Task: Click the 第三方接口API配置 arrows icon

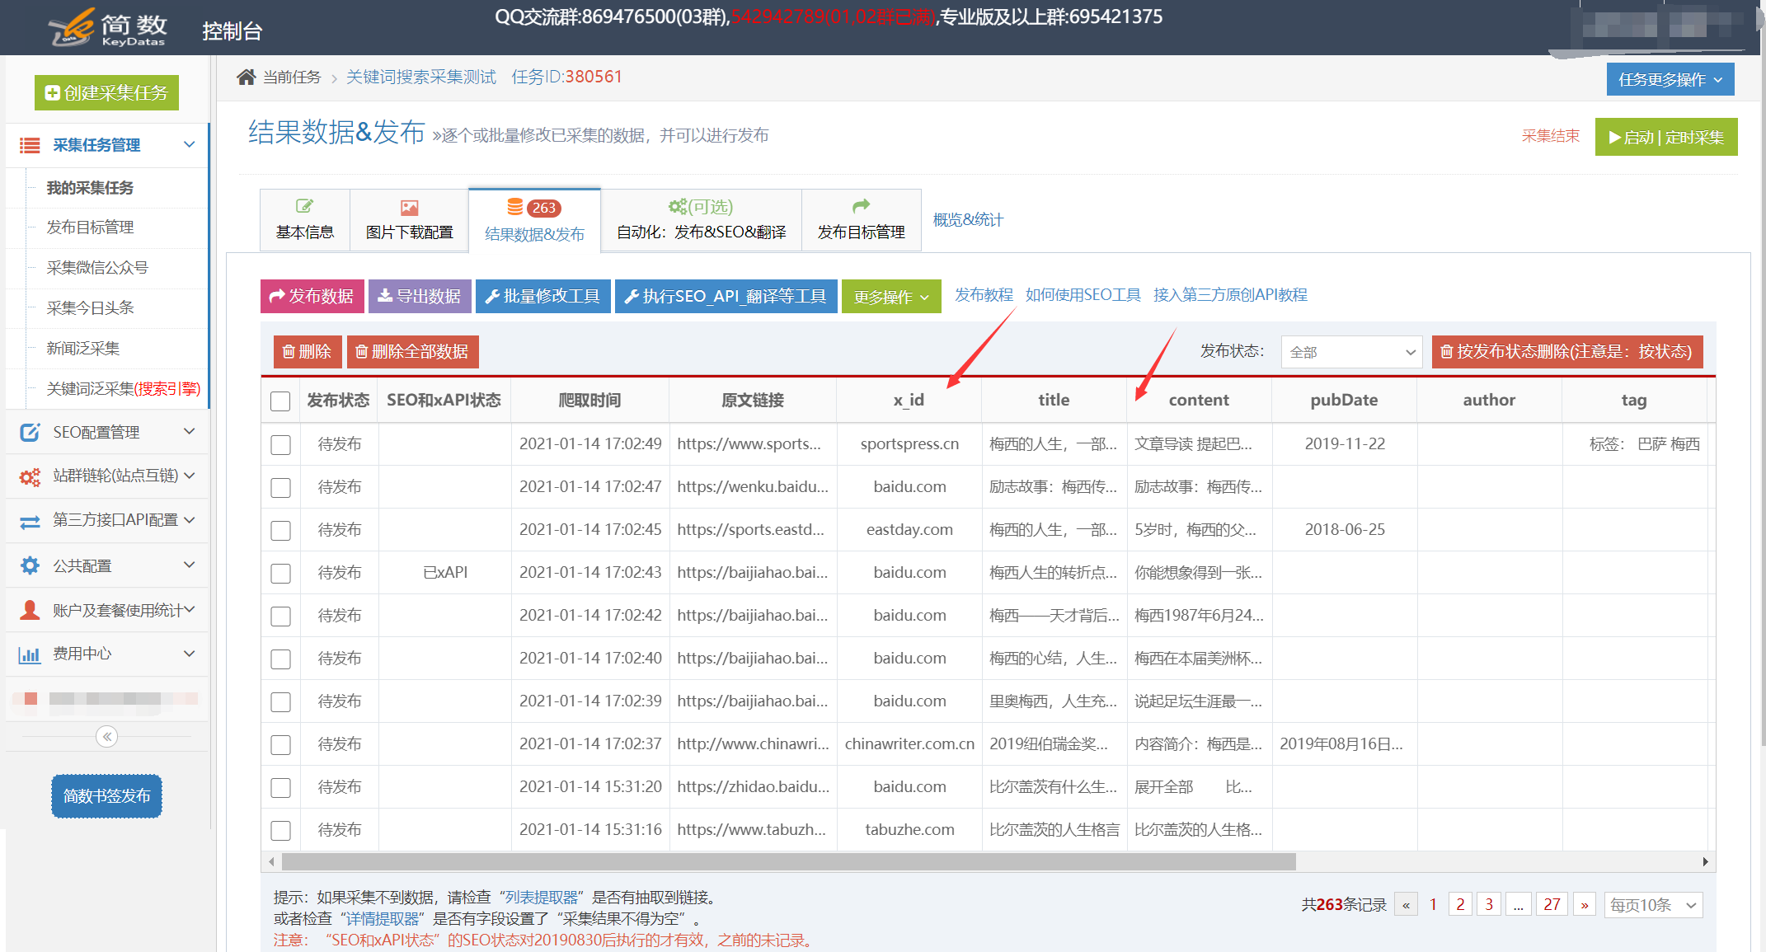Action: 30,521
